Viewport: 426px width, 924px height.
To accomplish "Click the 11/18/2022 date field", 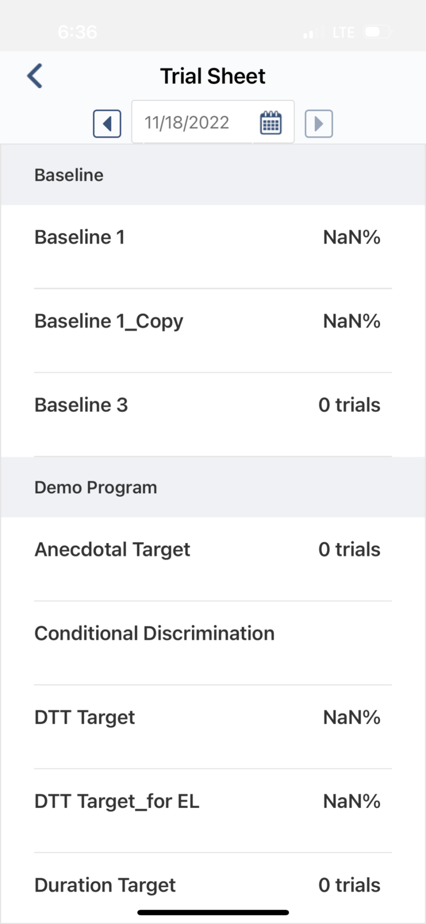I will [213, 122].
